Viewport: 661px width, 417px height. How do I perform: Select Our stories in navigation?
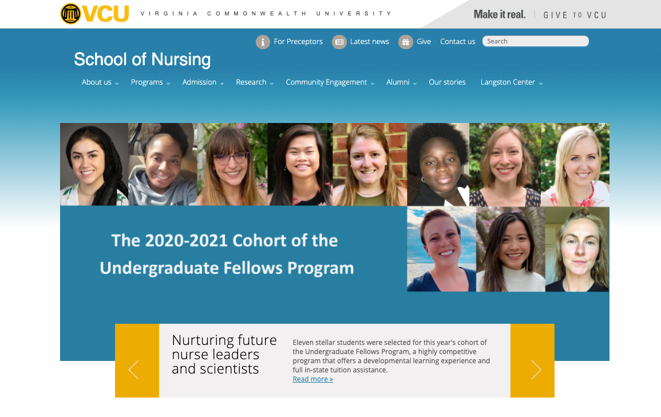point(447,82)
